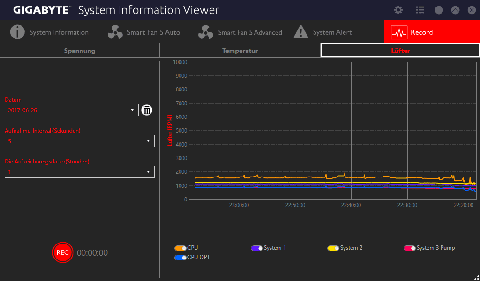Click the System Information info icon
Screen dimensions: 480x281
tap(17, 32)
